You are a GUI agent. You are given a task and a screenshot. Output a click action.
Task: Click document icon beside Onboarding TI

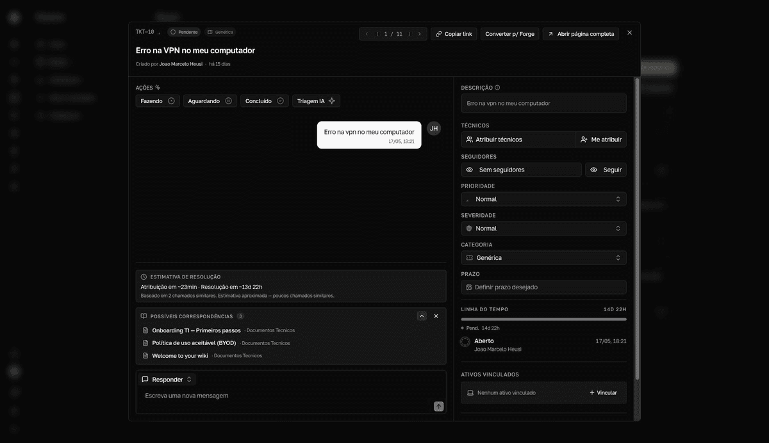pyautogui.click(x=145, y=331)
